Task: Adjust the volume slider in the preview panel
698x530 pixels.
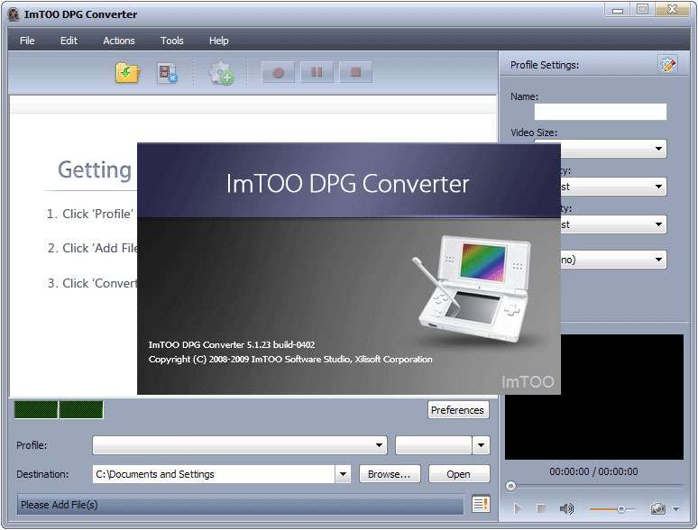Action: point(620,509)
